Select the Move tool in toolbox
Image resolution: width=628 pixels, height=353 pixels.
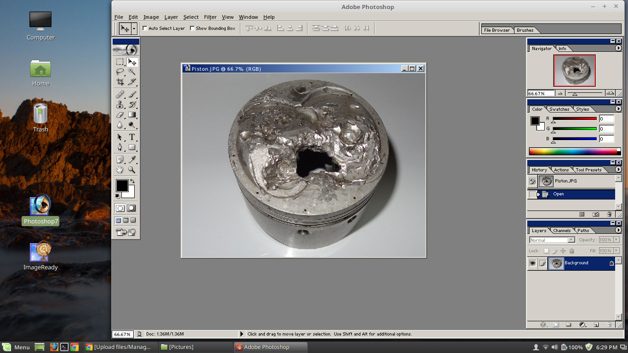[x=132, y=62]
